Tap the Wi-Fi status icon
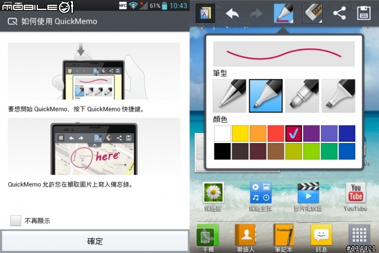The width and height of the screenshot is (379, 253). pyautogui.click(x=133, y=5)
